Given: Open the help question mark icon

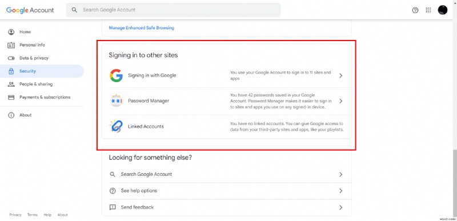Looking at the screenshot, I should (415, 10).
